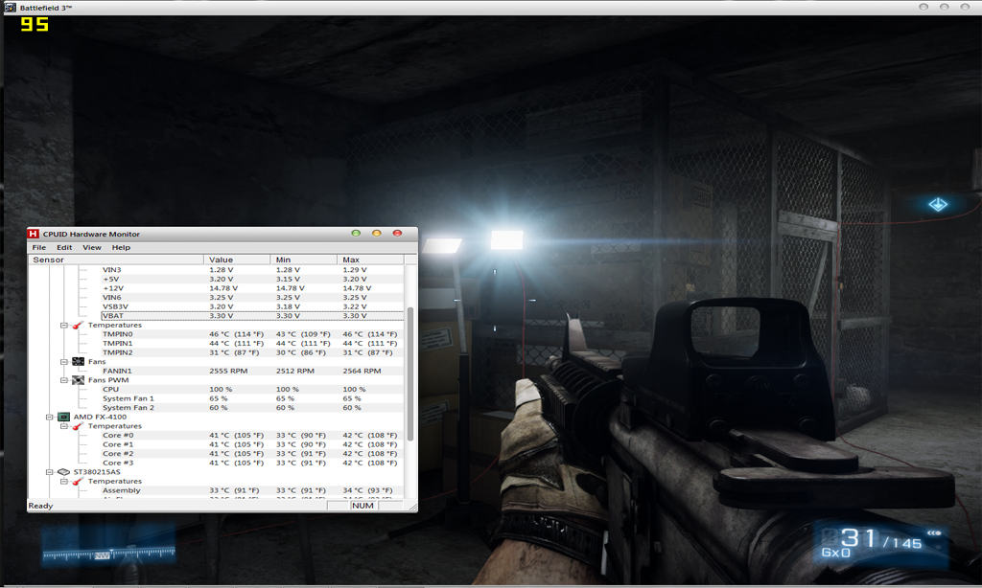Collapse the AMD FX-4100 node
The width and height of the screenshot is (982, 588).
pos(50,417)
